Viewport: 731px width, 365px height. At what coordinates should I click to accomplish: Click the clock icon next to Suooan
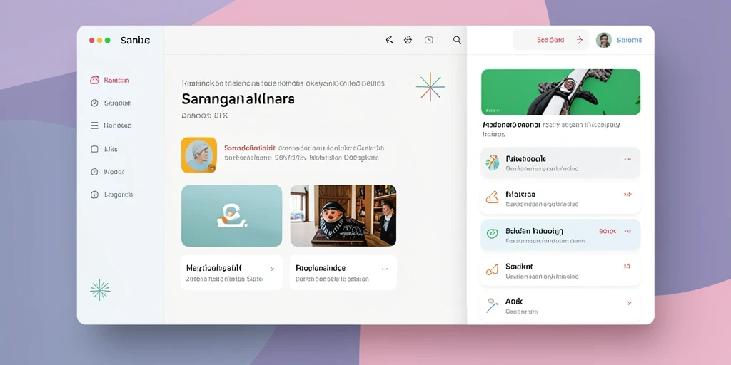[94, 103]
